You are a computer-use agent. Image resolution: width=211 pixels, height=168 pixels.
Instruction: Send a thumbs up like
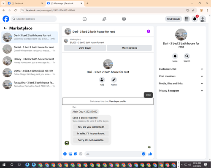click(150, 154)
